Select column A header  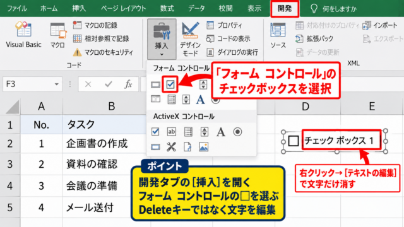click(42, 107)
